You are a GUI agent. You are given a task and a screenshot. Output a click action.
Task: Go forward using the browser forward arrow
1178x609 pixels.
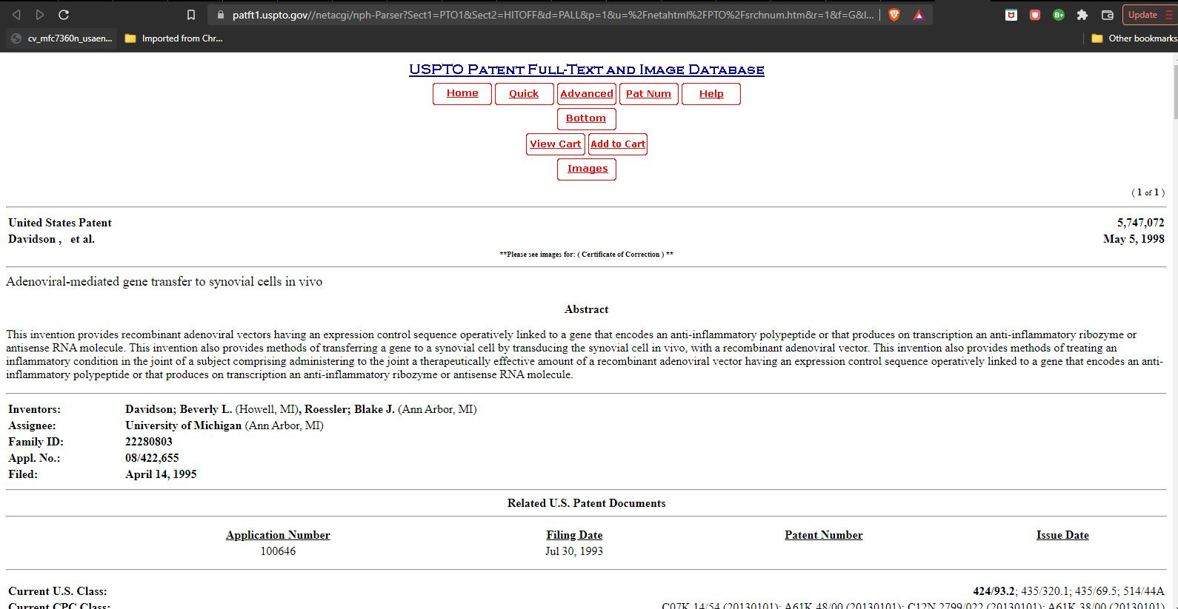pyautogui.click(x=40, y=15)
